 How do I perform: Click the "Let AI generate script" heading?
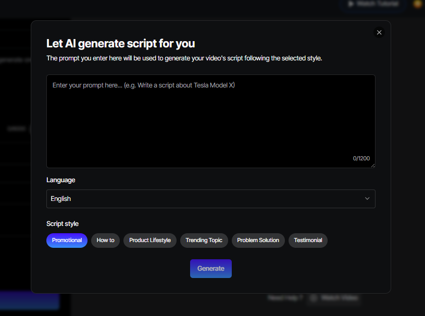coord(121,44)
